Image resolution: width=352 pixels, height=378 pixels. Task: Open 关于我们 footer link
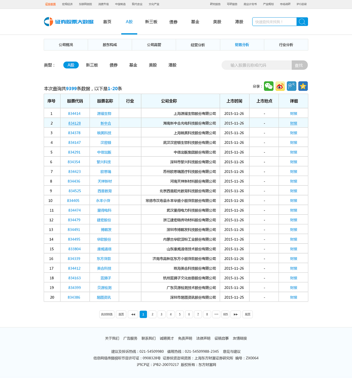click(x=112, y=338)
